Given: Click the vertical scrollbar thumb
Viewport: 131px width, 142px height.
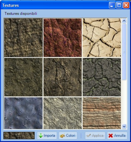Looking at the screenshot, I should [124, 52].
